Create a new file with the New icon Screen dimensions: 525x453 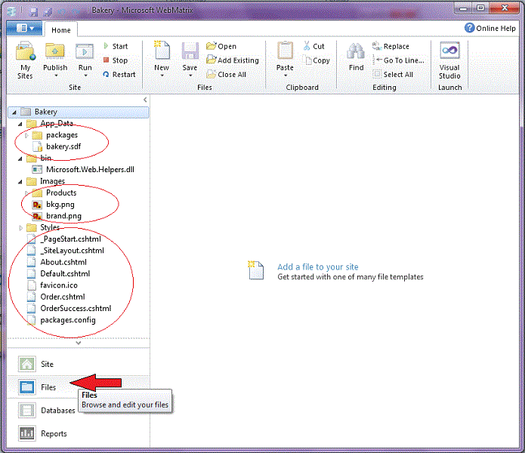coord(162,51)
